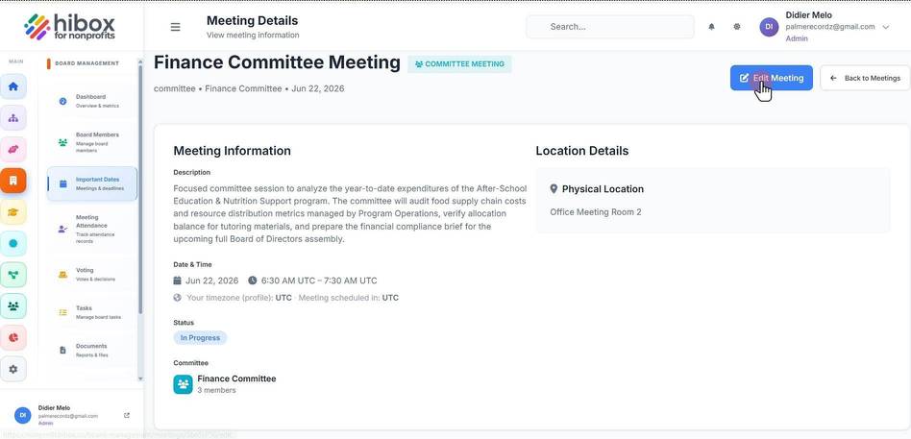Expand the Didier Melo account dropdown
This screenshot has width=911, height=439.
coord(885,27)
